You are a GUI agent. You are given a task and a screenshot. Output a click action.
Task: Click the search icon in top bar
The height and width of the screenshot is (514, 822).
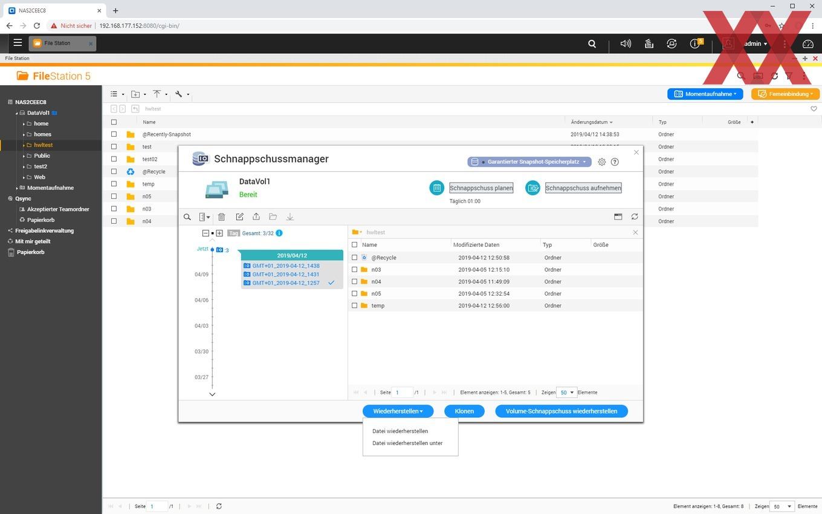592,44
